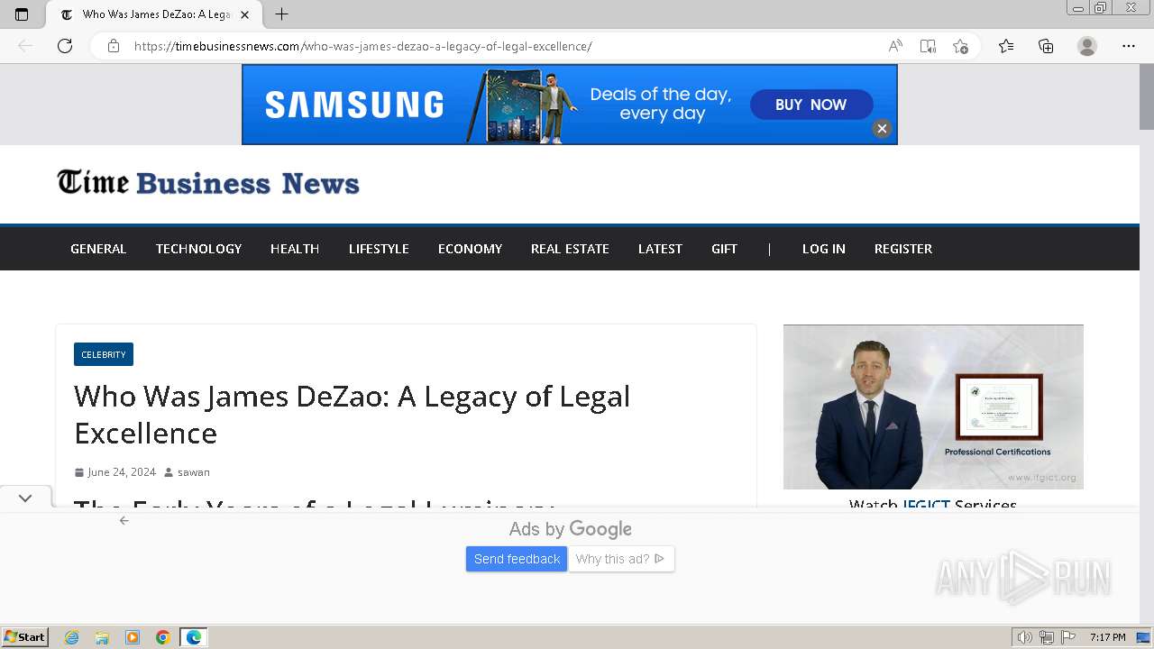Open the Latest menu item
Image resolution: width=1154 pixels, height=649 pixels.
pyautogui.click(x=660, y=249)
